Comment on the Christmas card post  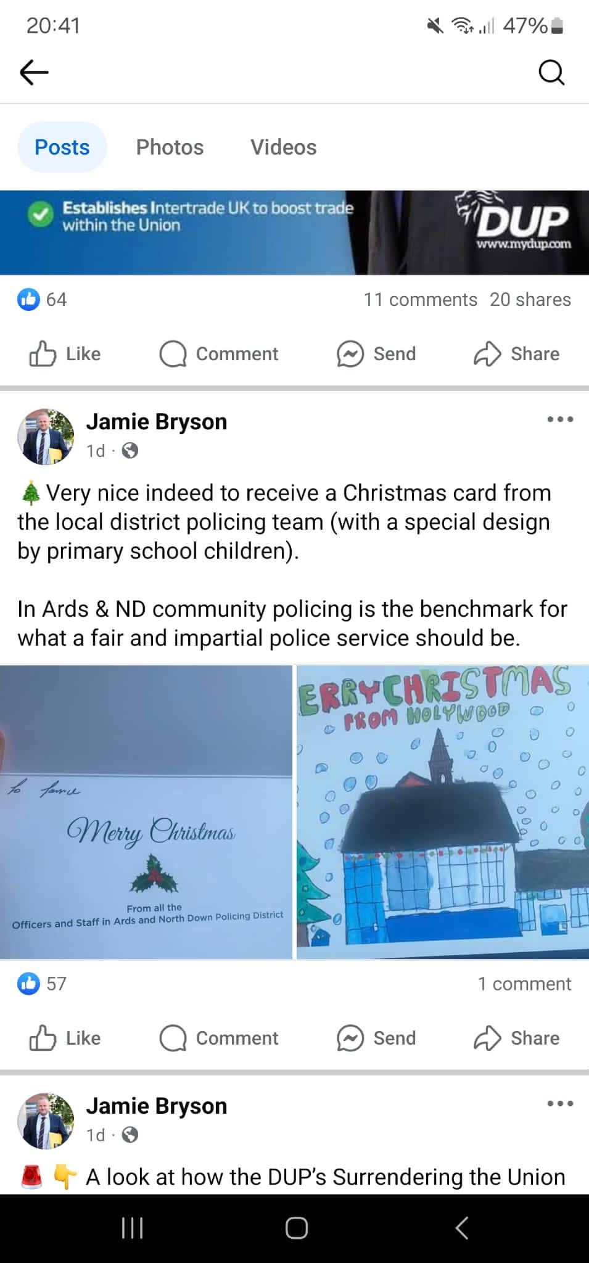pos(219,1038)
